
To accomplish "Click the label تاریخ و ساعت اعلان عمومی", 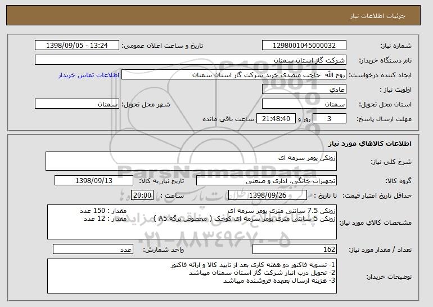I will (163, 46).
